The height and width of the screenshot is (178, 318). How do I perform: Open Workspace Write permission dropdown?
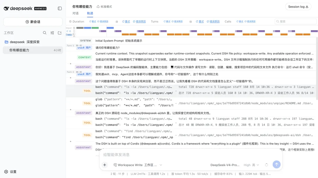pyautogui.click(x=138, y=165)
